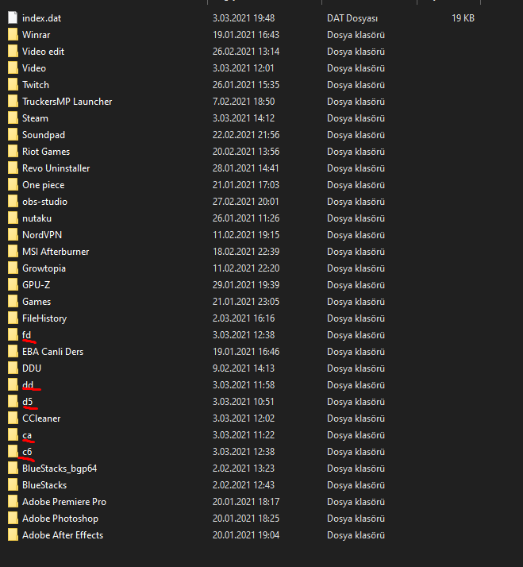Select the index.dat file icon
Viewport: 523px width, 567px height.
click(x=13, y=17)
